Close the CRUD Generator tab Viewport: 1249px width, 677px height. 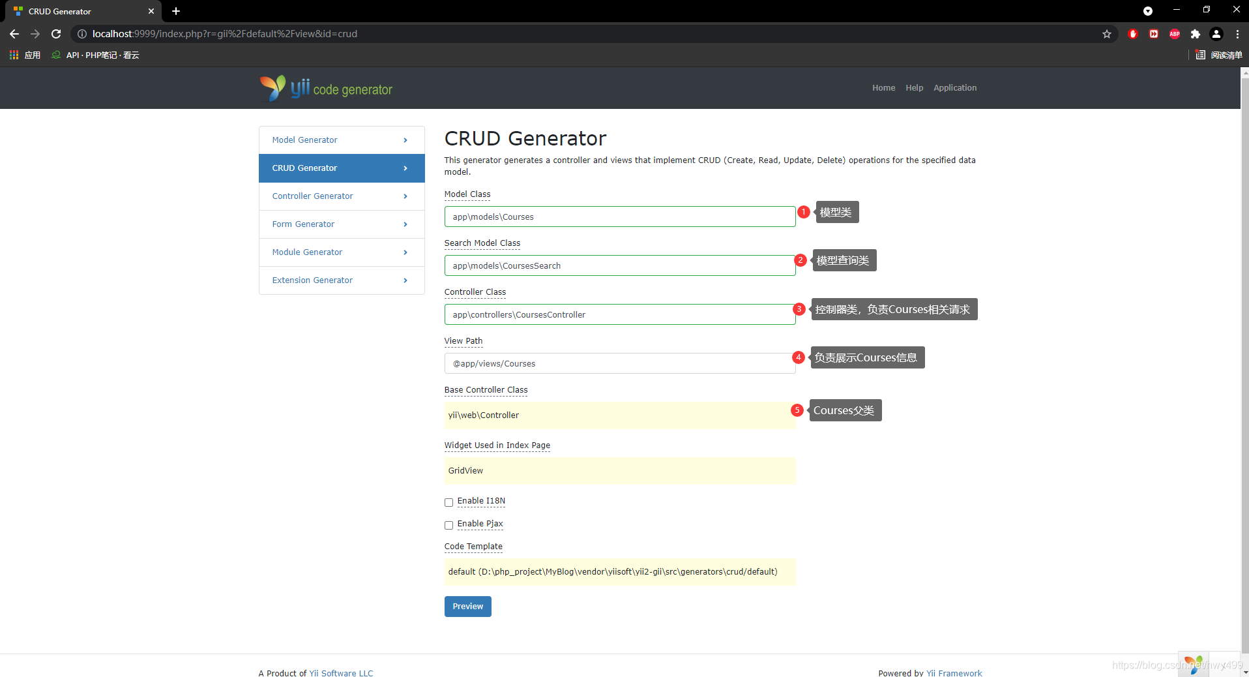(151, 11)
